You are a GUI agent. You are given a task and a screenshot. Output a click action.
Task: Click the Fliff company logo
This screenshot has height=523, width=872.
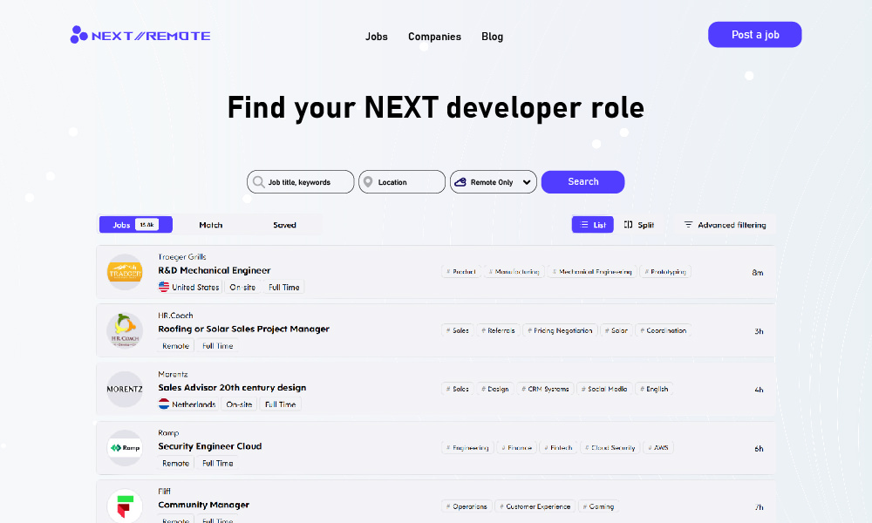(125, 505)
